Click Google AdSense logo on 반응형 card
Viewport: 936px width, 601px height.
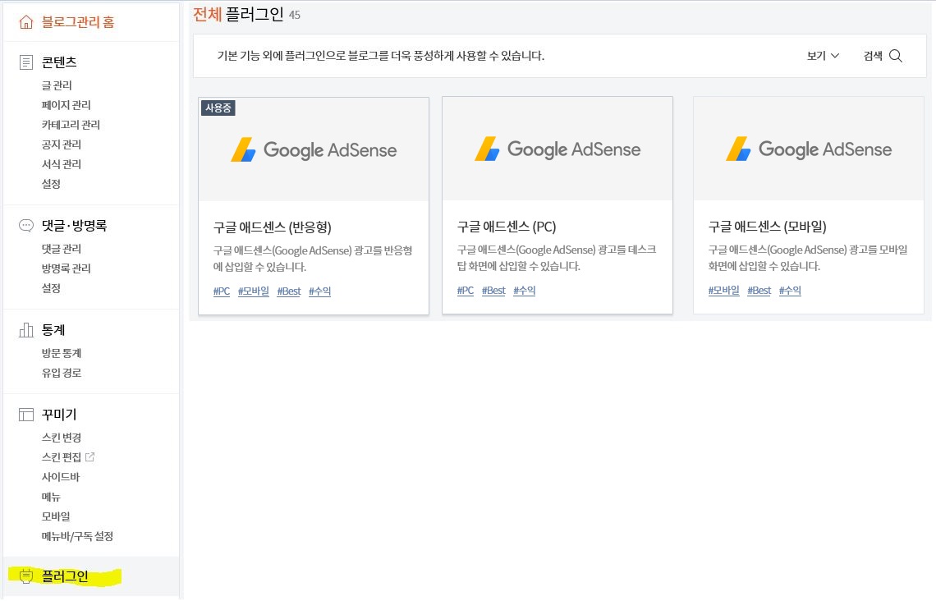pos(314,149)
